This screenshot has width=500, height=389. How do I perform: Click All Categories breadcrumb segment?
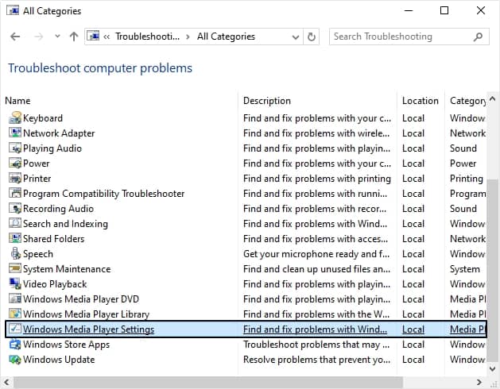pos(226,37)
